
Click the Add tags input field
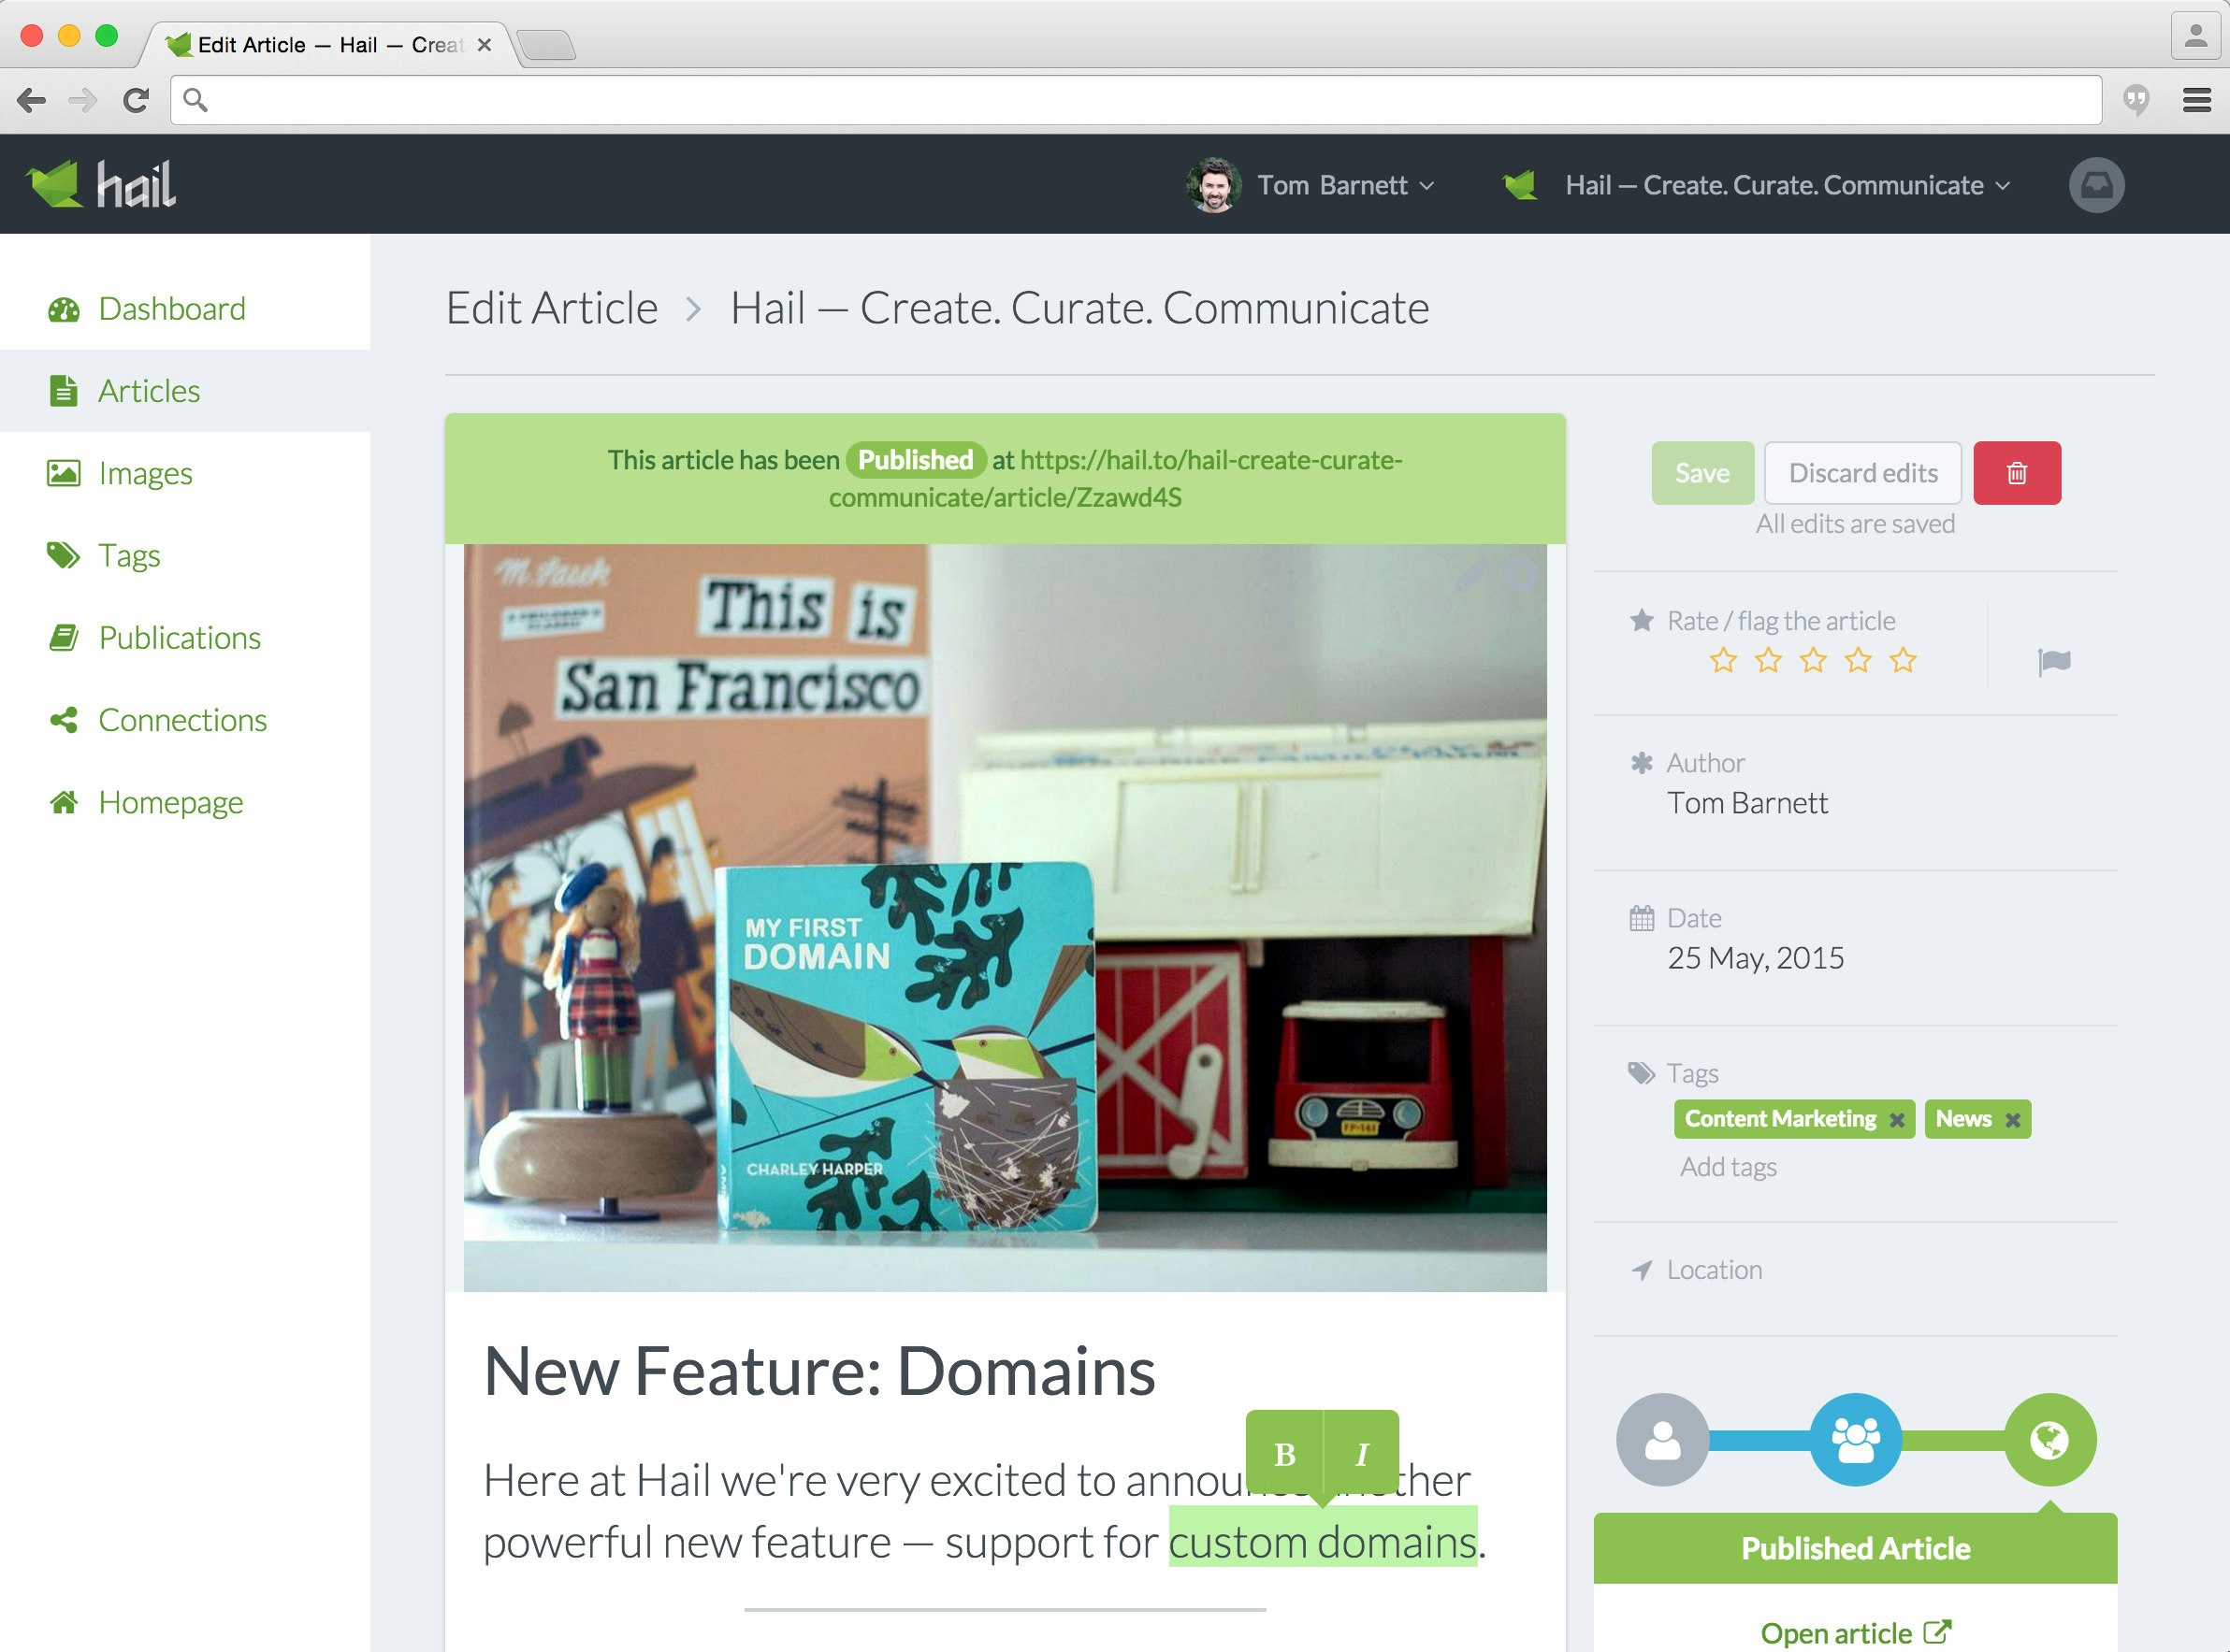pos(1728,1167)
